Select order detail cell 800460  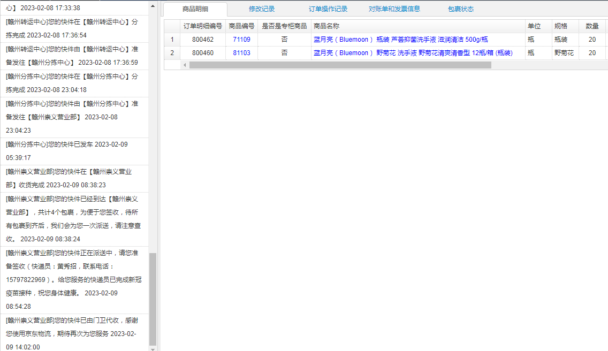click(203, 53)
